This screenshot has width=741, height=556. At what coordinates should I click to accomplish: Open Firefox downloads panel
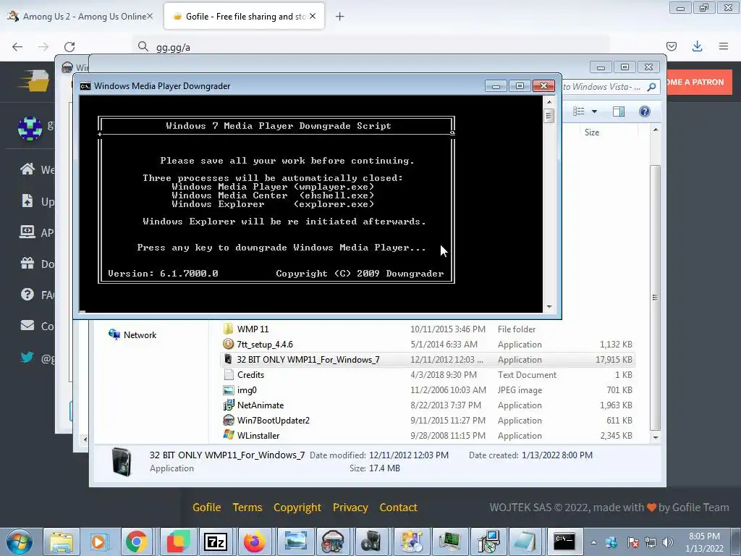tap(697, 46)
